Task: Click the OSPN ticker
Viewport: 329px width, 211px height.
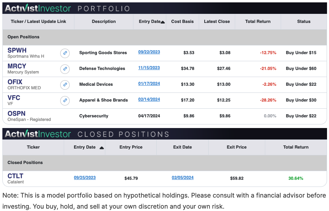Action: point(16,113)
